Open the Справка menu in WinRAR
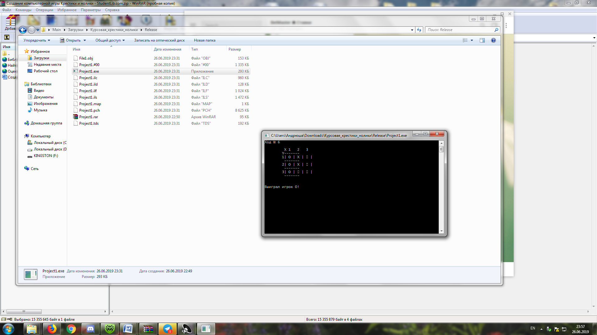This screenshot has width=597, height=335. pyautogui.click(x=112, y=10)
